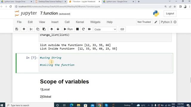Click the browser back arrow
Viewport: 191px width, 107px height.
1,7
